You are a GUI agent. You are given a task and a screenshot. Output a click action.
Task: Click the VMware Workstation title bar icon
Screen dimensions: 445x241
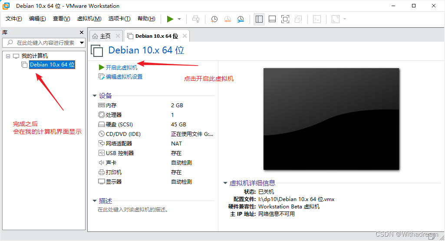[6, 6]
